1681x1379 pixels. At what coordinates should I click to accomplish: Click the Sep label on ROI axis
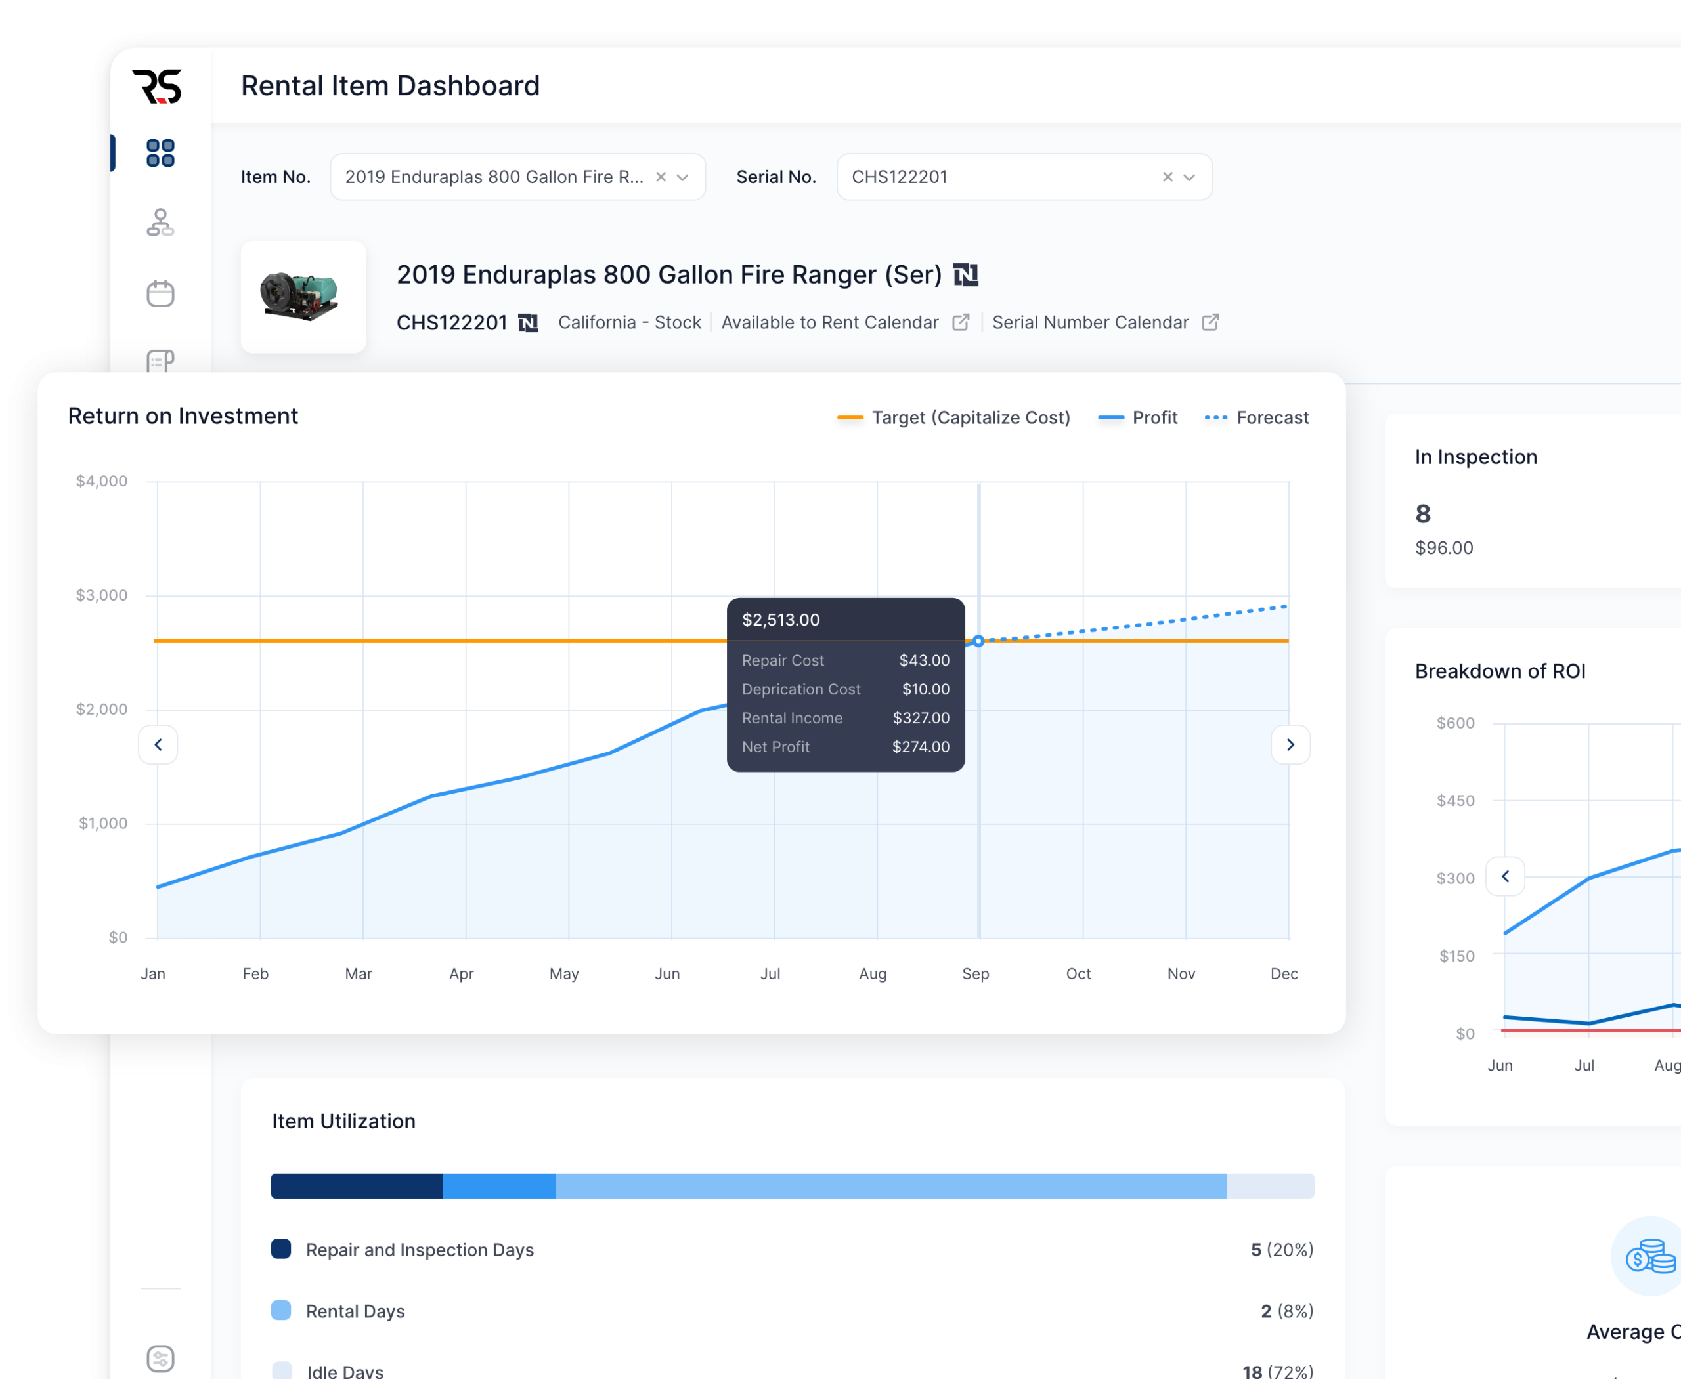pos(975,974)
